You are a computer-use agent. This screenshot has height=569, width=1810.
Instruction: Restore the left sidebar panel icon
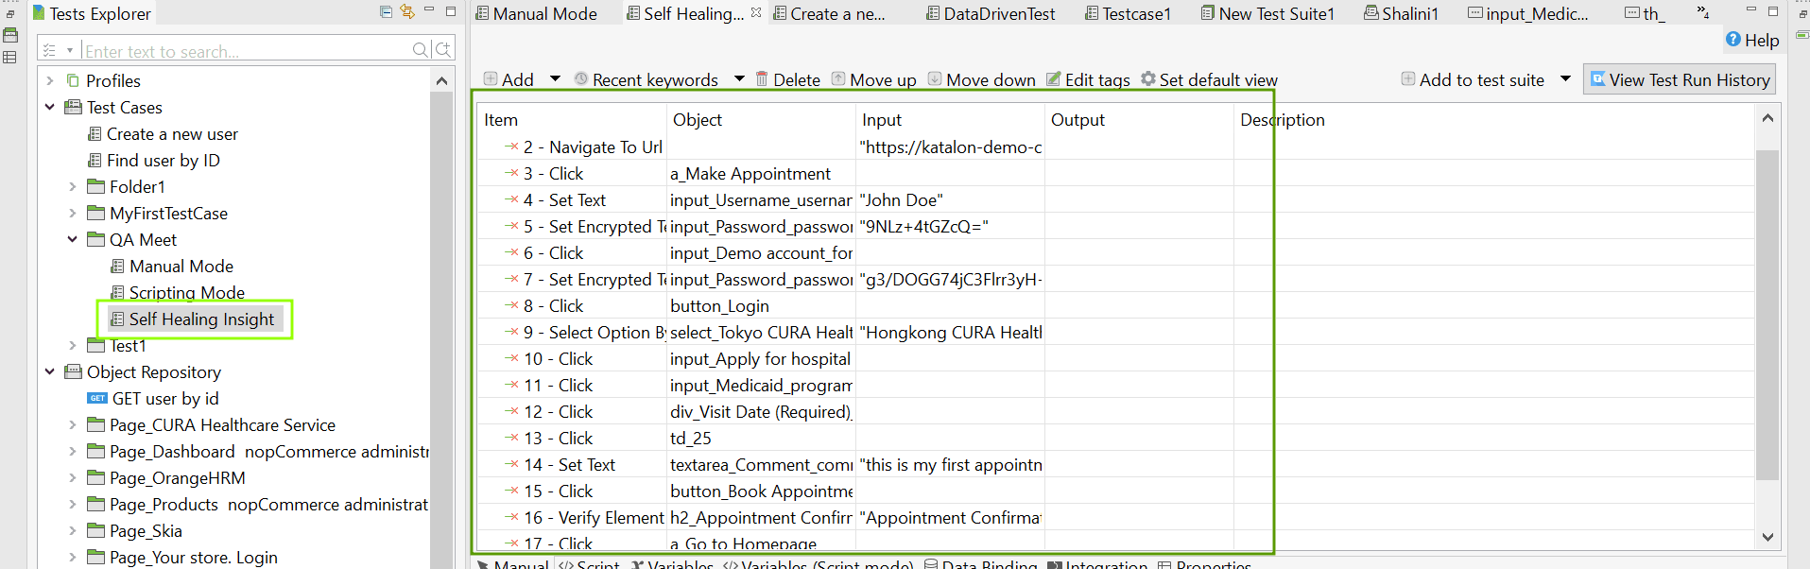click(10, 14)
